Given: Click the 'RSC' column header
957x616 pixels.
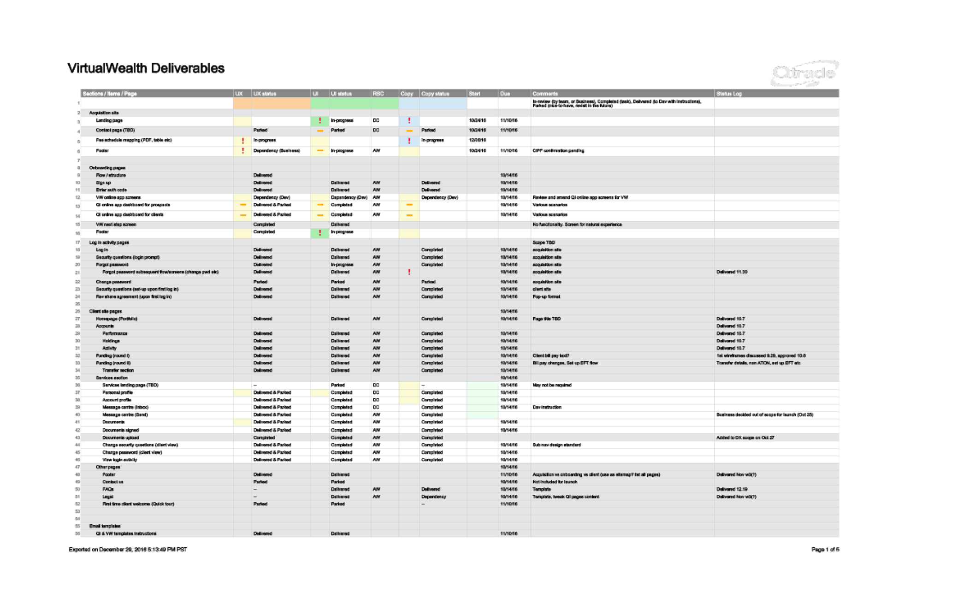Looking at the screenshot, I should (385, 94).
